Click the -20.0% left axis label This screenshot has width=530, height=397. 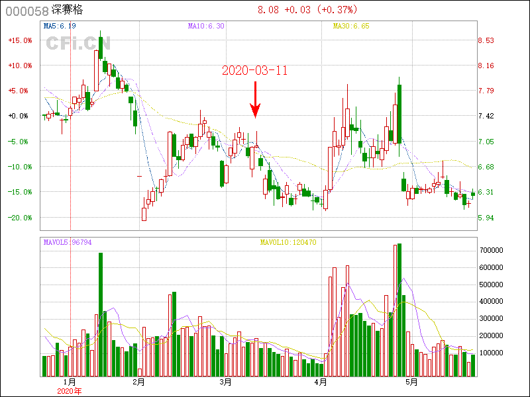click(21, 218)
